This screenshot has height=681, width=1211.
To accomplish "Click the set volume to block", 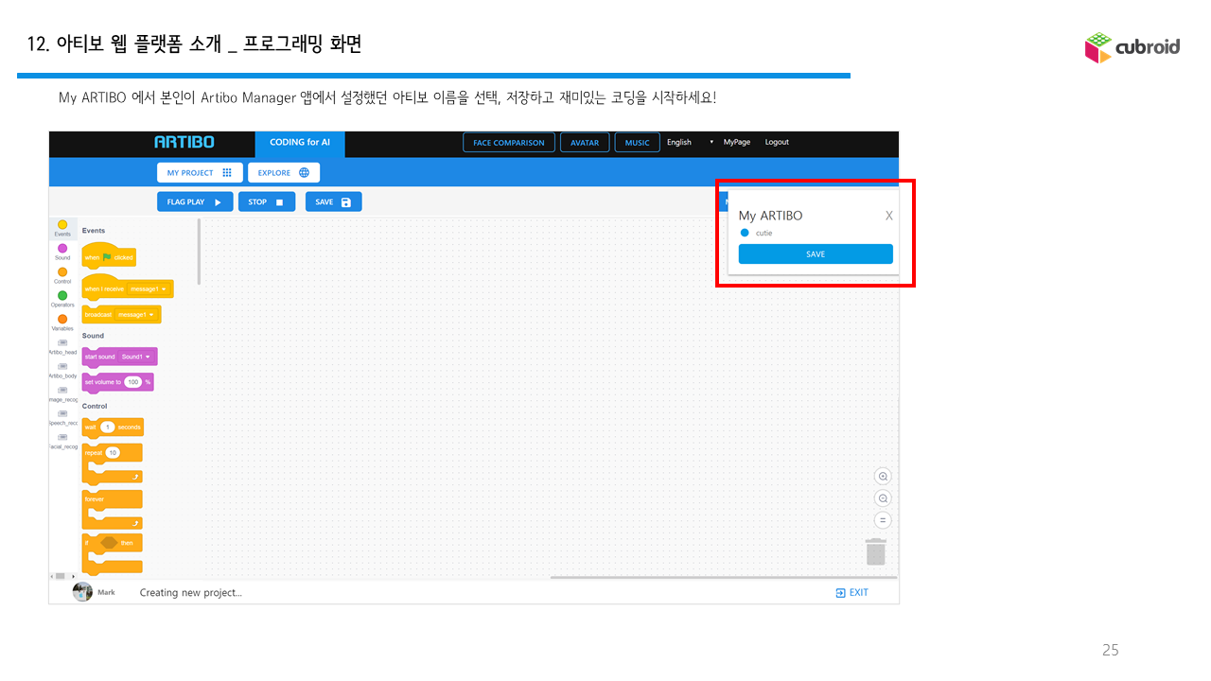I will pyautogui.click(x=117, y=382).
